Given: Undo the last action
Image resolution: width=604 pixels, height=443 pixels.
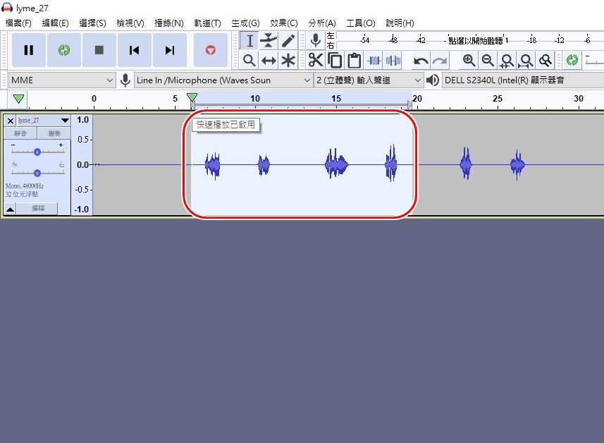Looking at the screenshot, I should 421,61.
